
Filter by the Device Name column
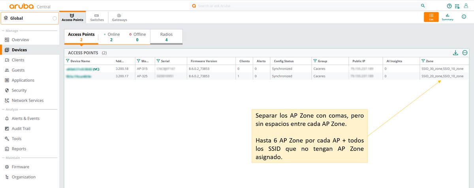[68, 61]
